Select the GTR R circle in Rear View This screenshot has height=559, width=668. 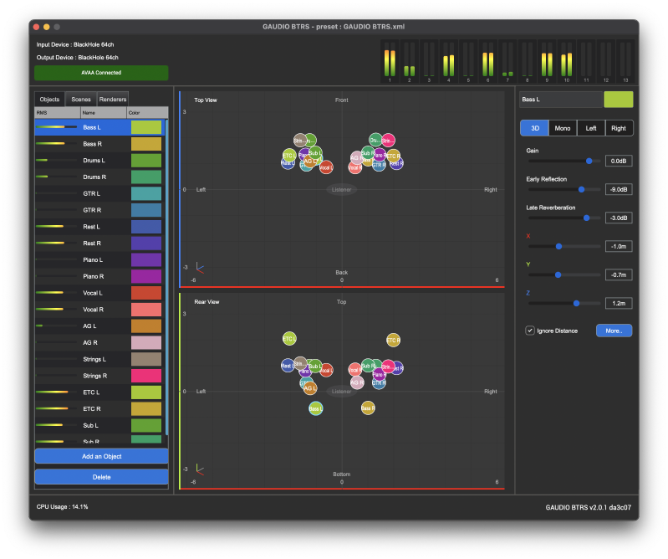[379, 383]
